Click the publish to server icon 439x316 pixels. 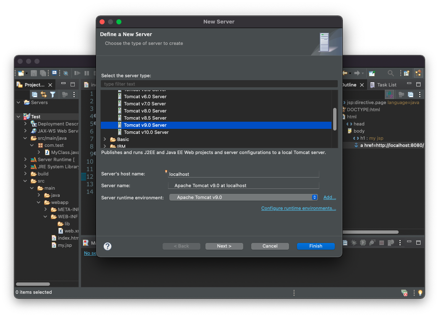[391, 243]
